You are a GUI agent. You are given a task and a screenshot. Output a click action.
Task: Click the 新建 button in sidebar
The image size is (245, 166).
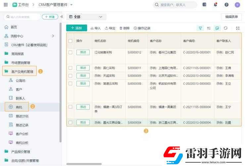point(50,17)
